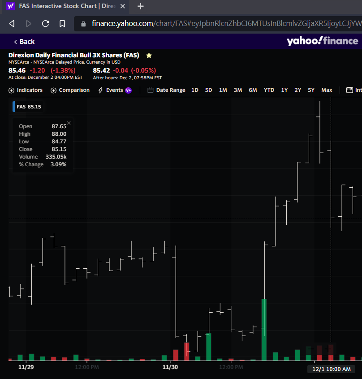This screenshot has height=379, width=362.
Task: Open the Date Range calendar picker
Action: 168,90
